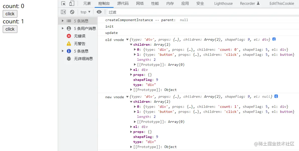This screenshot has width=299, height=151.
Task: Expand item 0 with 'count: 1'
Action: click(x=135, y=107)
